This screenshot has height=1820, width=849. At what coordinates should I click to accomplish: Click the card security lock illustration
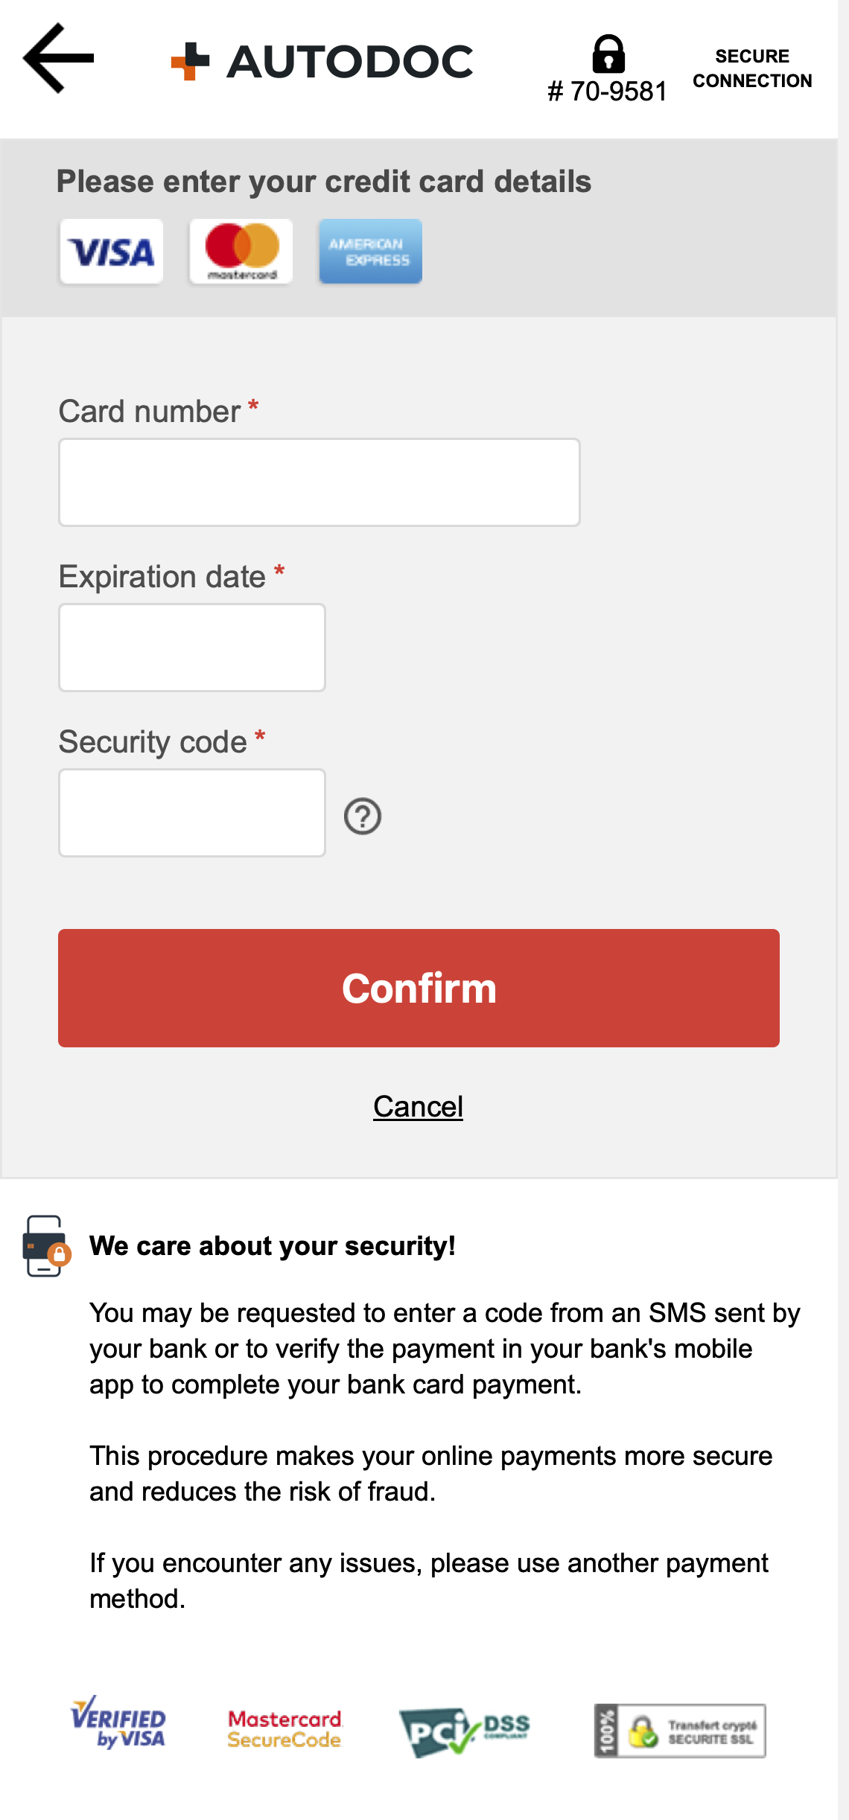pyautogui.click(x=42, y=1245)
